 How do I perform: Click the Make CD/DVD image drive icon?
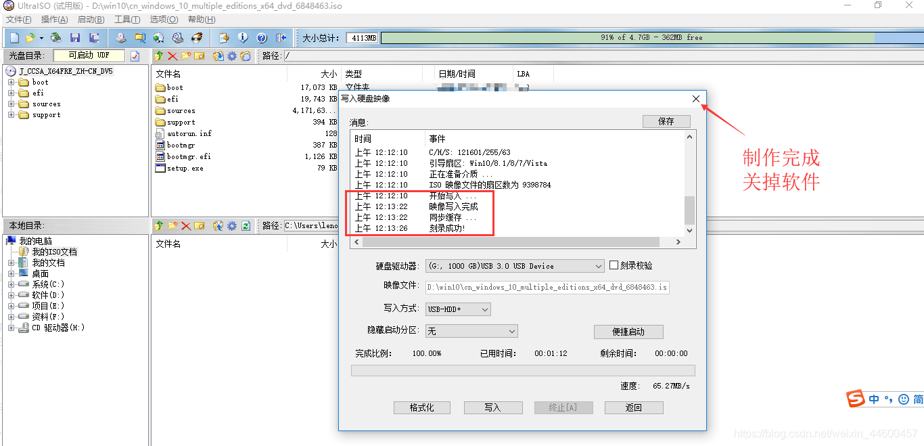tap(120, 38)
